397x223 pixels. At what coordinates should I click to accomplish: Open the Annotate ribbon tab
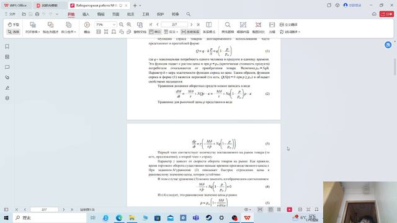tap(130, 14)
